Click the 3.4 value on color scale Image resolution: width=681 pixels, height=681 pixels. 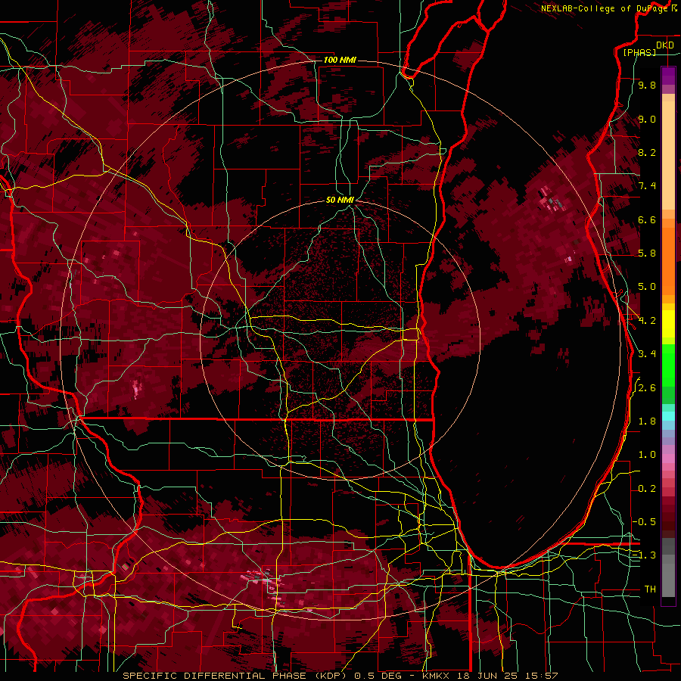(647, 354)
